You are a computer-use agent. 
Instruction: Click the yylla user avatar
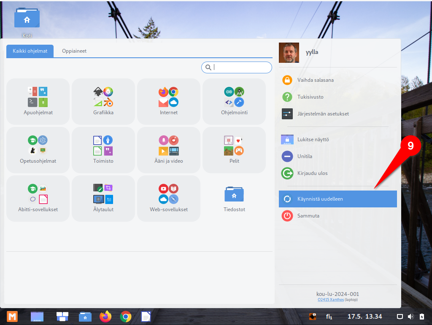[289, 53]
